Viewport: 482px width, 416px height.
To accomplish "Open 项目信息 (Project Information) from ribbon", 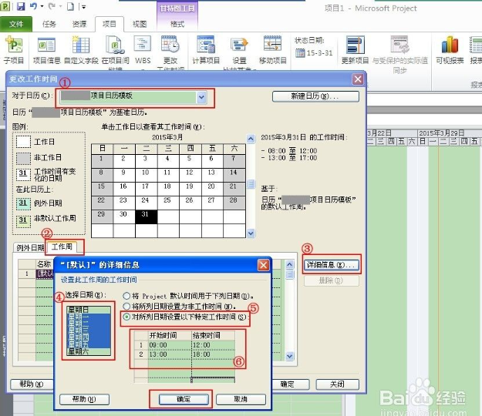I will (x=42, y=48).
